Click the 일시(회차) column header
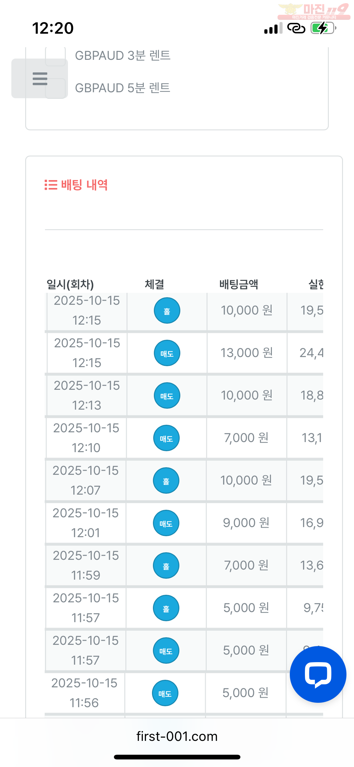 (x=70, y=284)
